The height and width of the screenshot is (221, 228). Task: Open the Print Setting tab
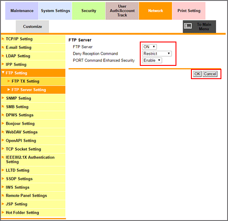coord(189,11)
